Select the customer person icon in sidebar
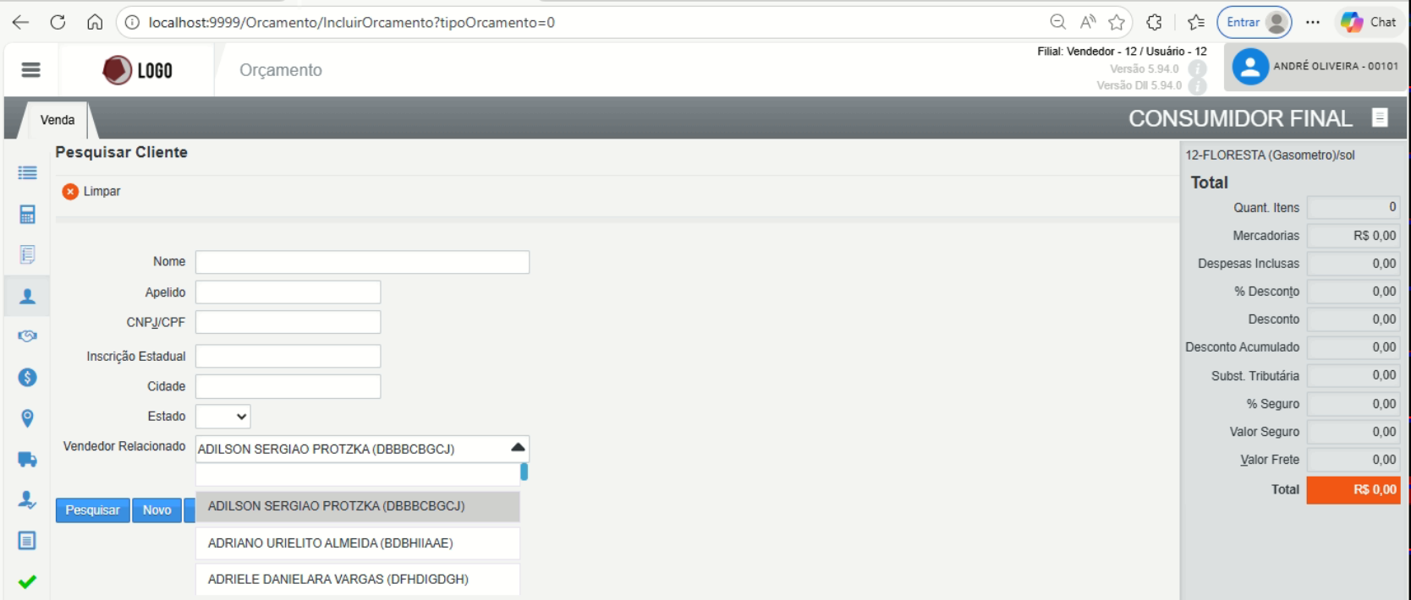The height and width of the screenshot is (600, 1411). [x=27, y=297]
